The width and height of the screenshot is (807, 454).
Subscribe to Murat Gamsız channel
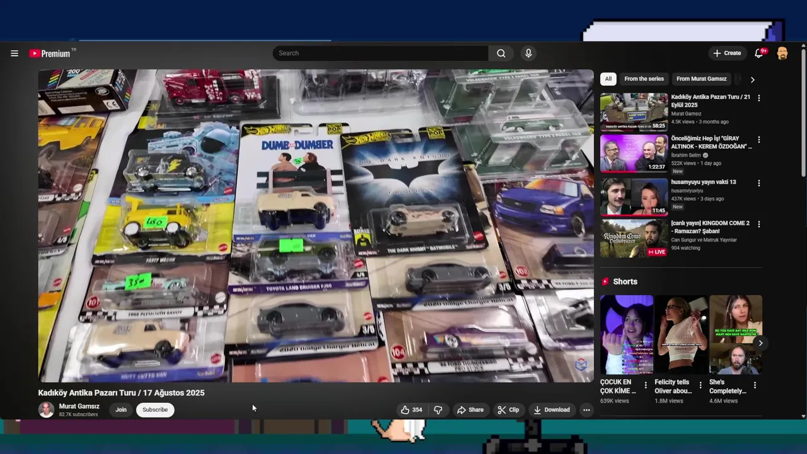pos(155,410)
